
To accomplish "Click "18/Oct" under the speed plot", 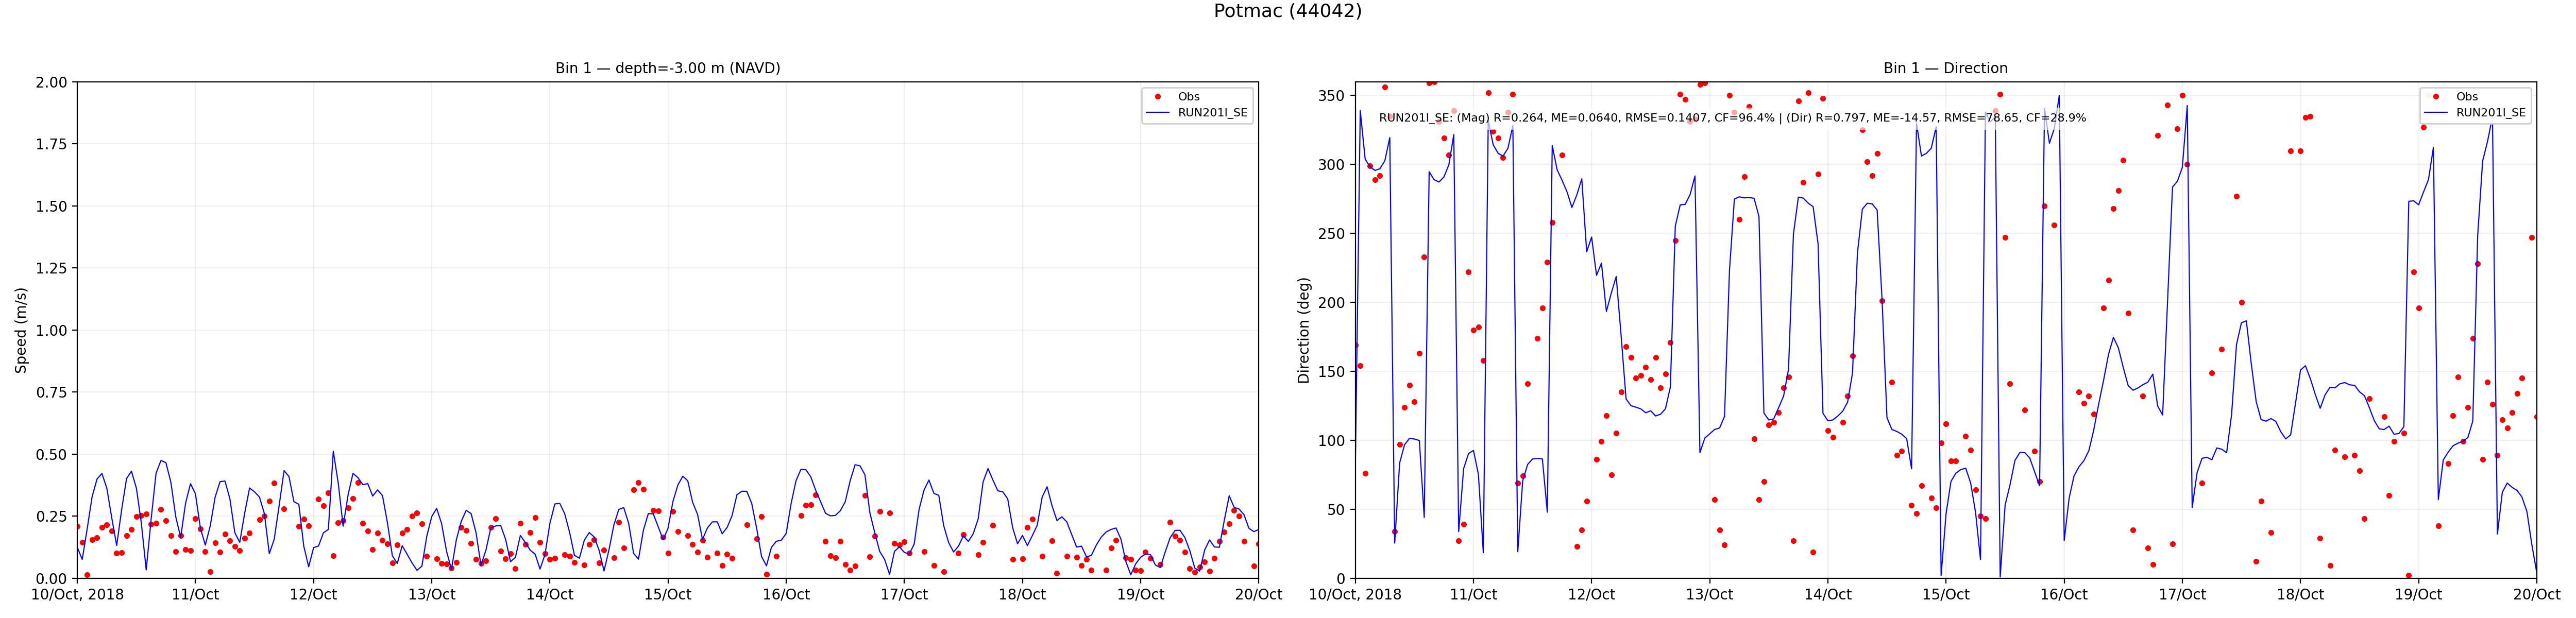I will click(1022, 595).
